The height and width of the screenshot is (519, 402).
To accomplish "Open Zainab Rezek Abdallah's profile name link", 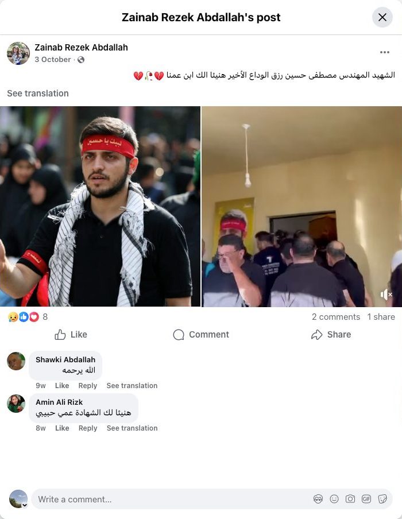I will click(81, 47).
